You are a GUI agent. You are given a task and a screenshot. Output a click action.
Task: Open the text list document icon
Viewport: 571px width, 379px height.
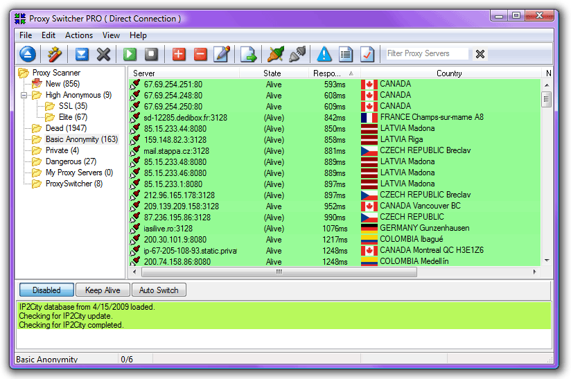pyautogui.click(x=346, y=54)
